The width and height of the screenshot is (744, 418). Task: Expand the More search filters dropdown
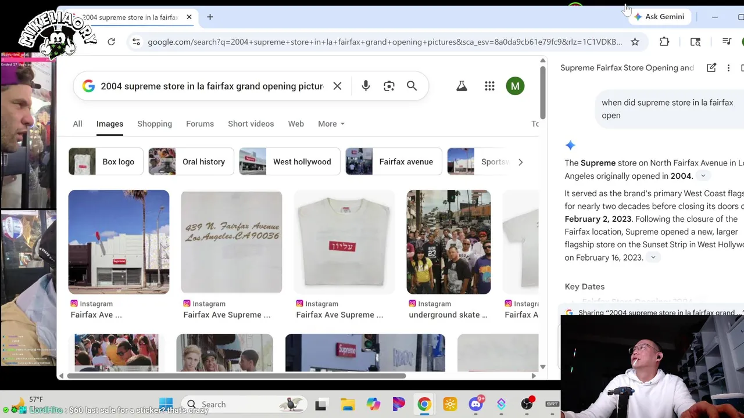331,124
